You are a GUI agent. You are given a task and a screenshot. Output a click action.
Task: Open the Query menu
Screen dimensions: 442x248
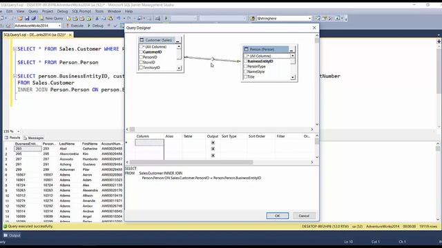click(x=33, y=11)
